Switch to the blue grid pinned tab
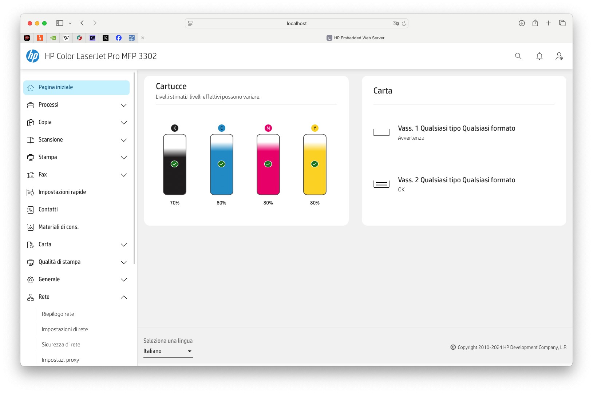 tap(132, 38)
